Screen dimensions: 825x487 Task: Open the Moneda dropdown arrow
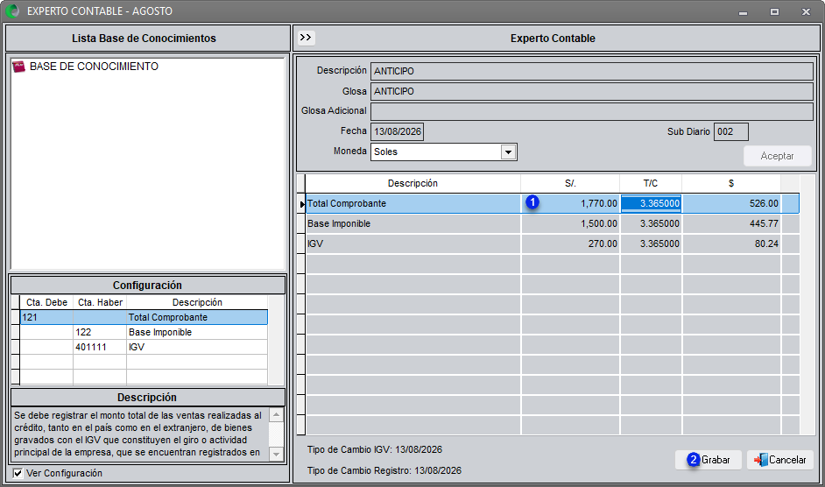coord(508,152)
